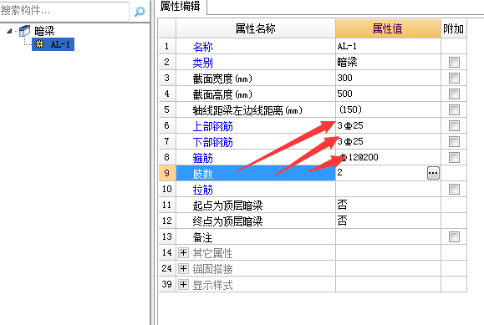Click the gear icon beside AL-1
The width and height of the screenshot is (484, 325).
[x=39, y=44]
